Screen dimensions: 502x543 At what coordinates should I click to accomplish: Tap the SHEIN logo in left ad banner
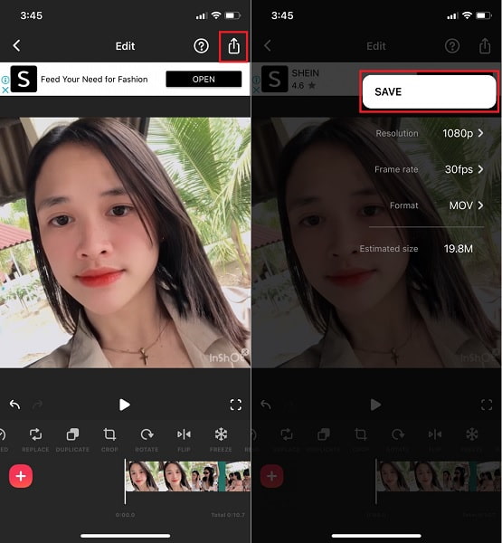click(x=24, y=79)
